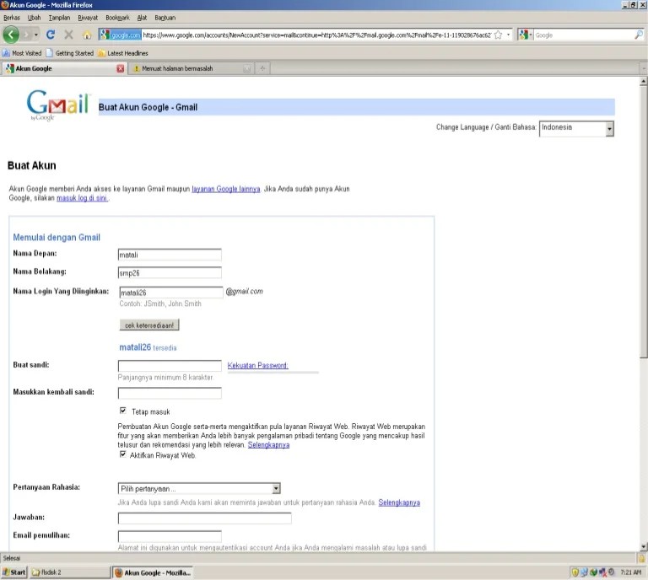The height and width of the screenshot is (580, 648).
Task: Click the system tray clock 7:21 AM
Action: pos(630,572)
